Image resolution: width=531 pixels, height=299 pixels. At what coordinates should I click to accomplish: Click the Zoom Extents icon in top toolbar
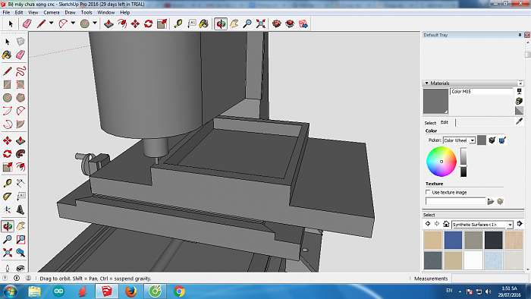pyautogui.click(x=261, y=24)
